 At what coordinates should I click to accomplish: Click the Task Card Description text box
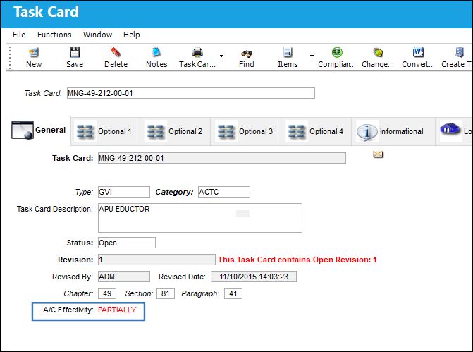click(x=200, y=218)
